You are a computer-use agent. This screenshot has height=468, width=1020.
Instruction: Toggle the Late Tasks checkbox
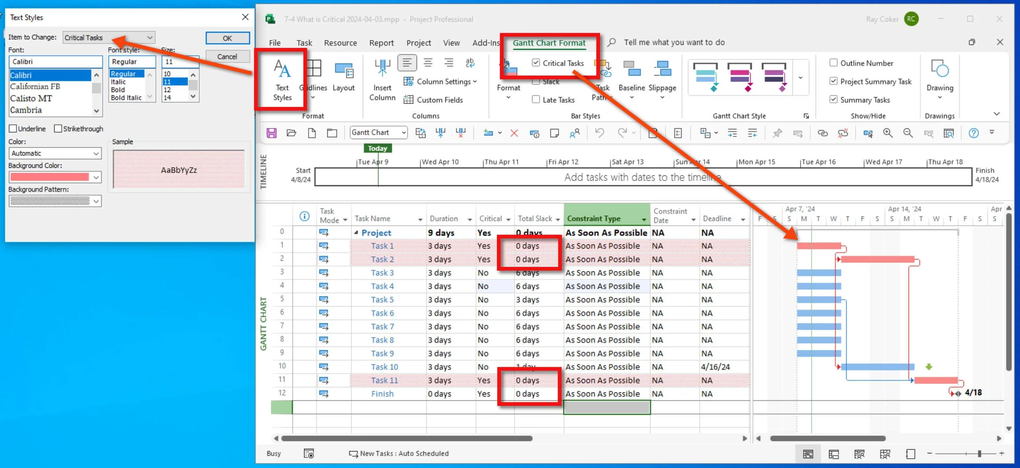point(536,100)
